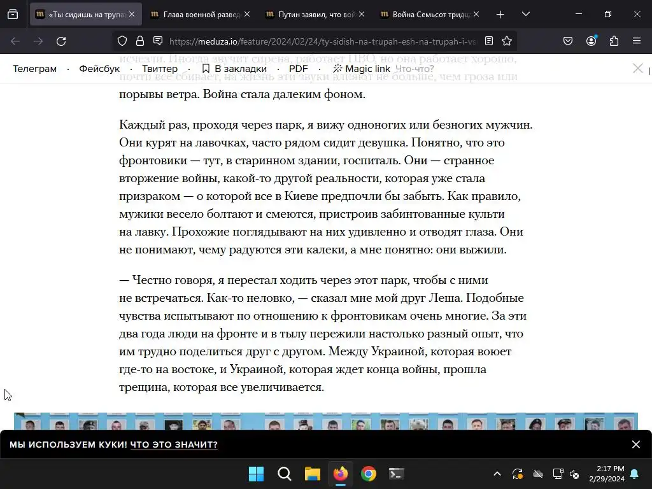Share article via Твиттер
Screen dimensions: 652x489
160,69
